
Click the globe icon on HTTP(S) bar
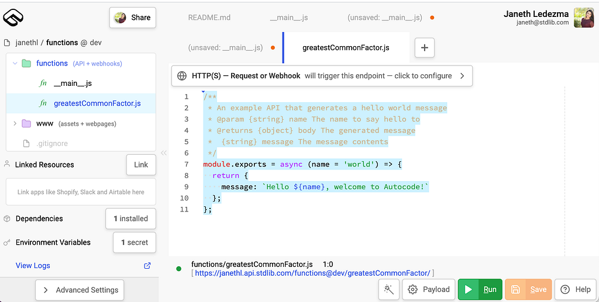[182, 75]
